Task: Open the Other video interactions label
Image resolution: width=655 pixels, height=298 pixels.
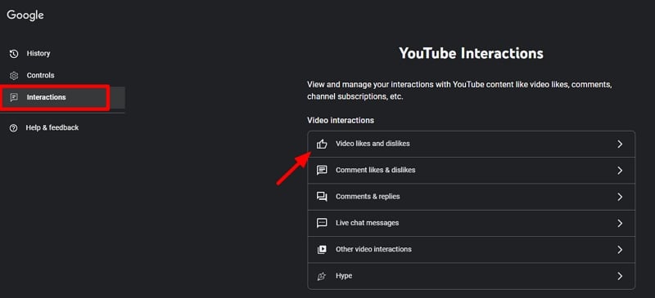Action: (373, 249)
